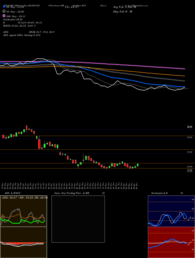Click the 'ADX signal: SELL' status text
The image size is (195, 258).
tap(14, 35)
